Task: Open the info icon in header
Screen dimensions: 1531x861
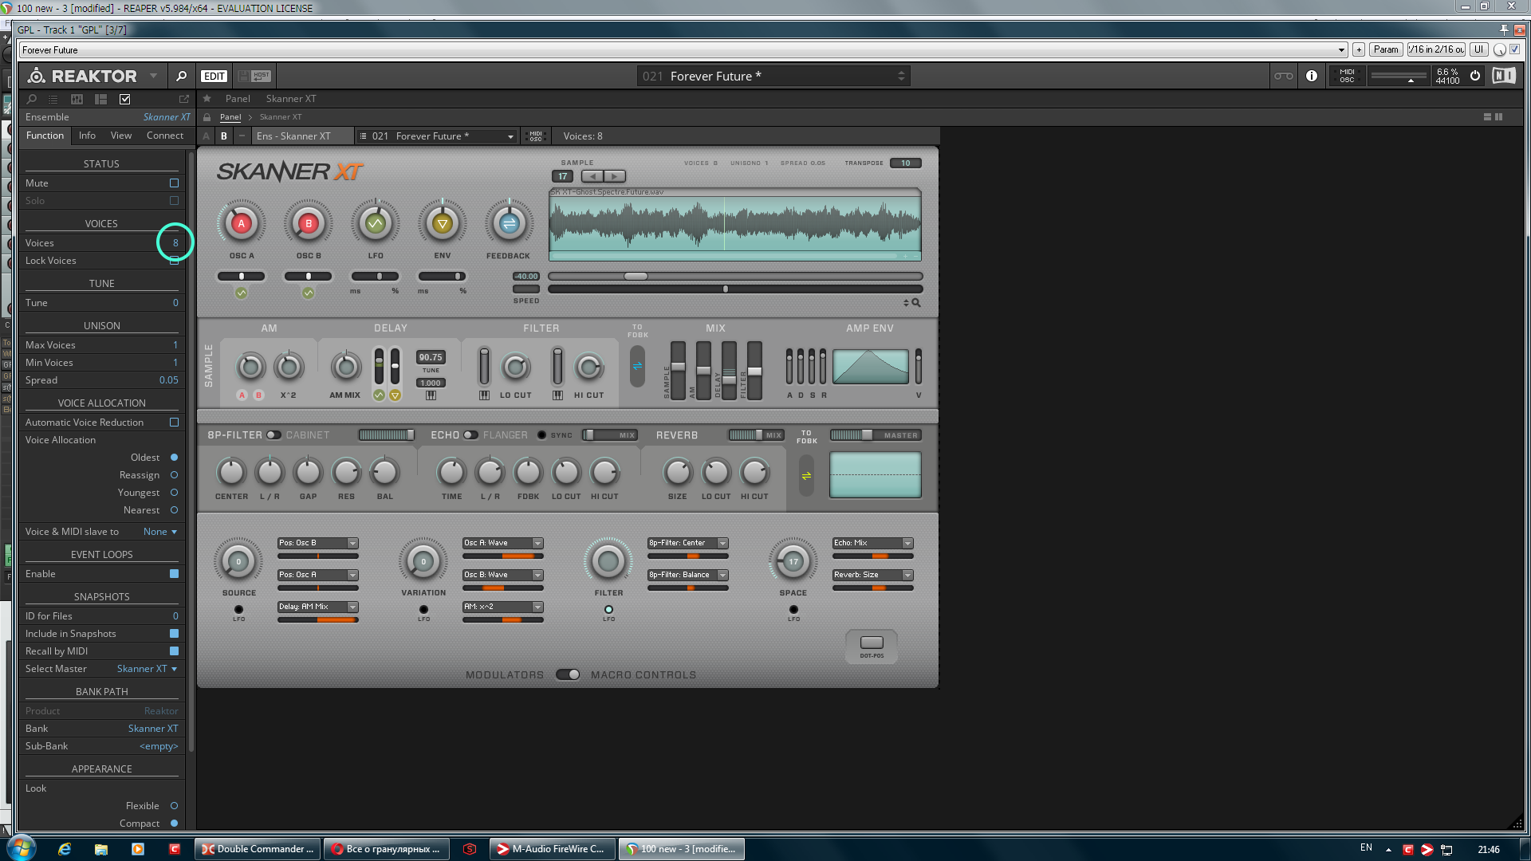Action: coord(1312,77)
